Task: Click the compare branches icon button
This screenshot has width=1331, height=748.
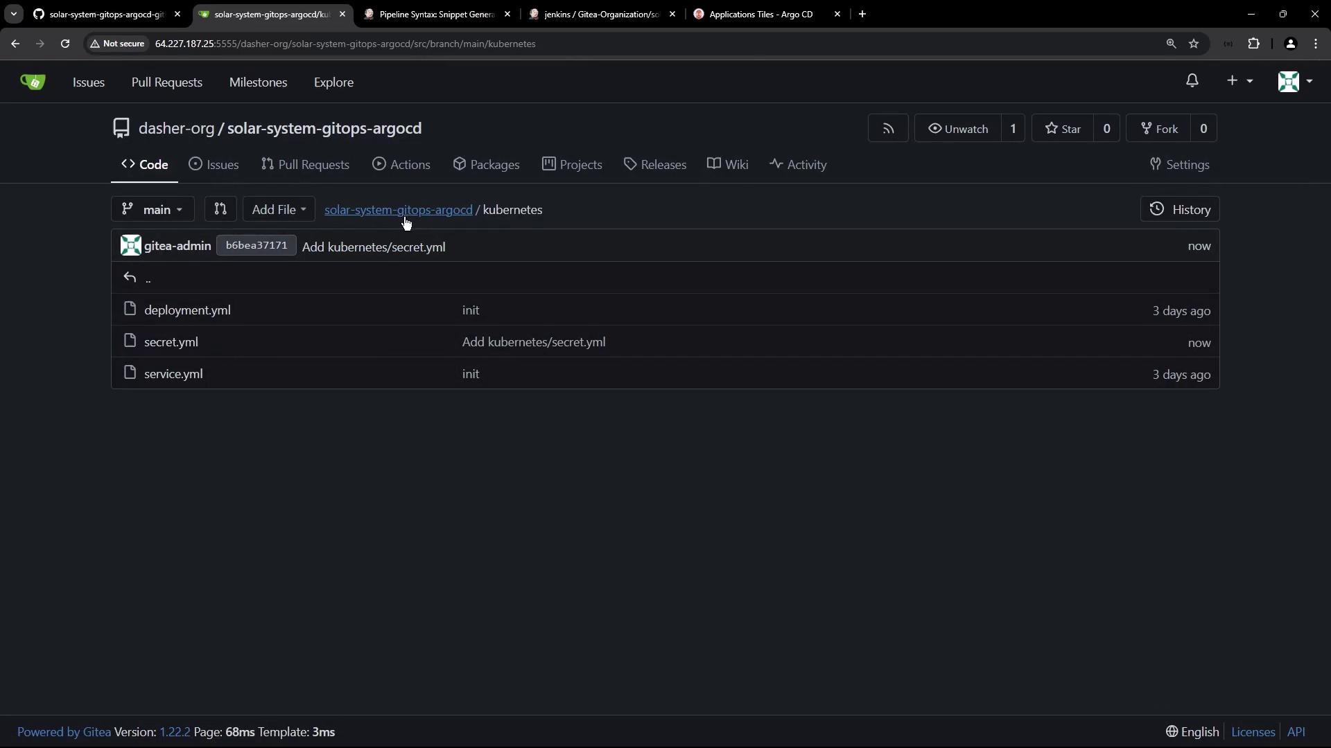Action: (220, 209)
